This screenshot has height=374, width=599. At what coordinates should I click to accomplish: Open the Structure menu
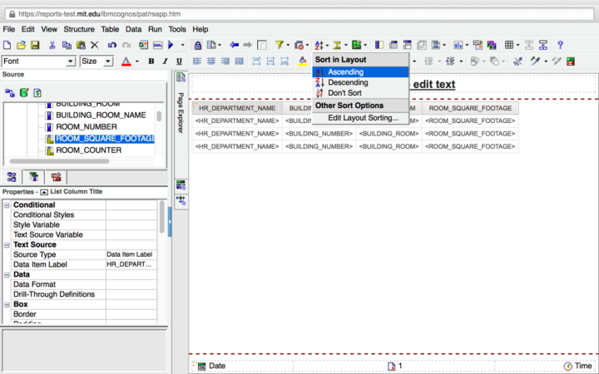coord(79,29)
